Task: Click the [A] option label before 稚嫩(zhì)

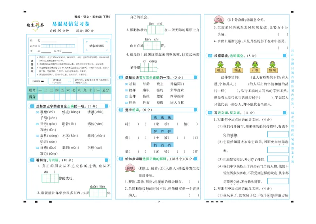Action: pyautogui.click(x=38, y=112)
